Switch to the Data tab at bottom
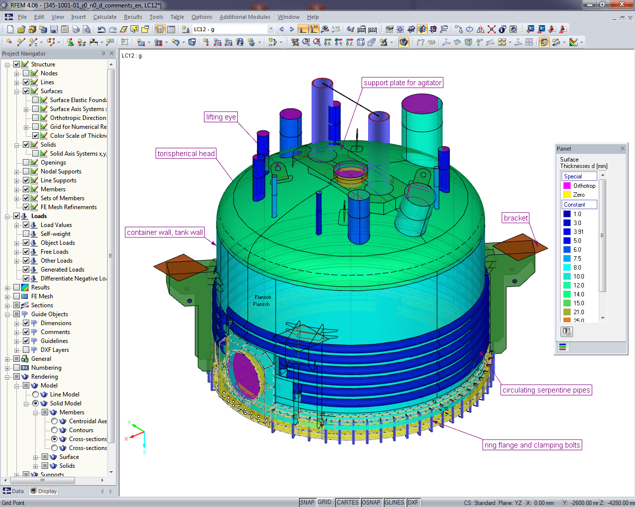635x507 pixels. pos(13,491)
